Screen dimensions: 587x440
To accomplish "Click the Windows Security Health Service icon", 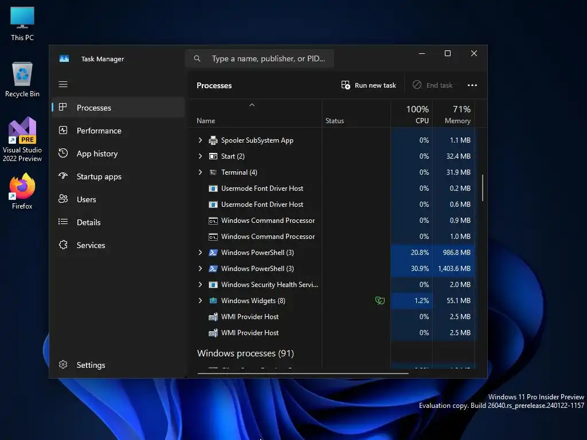I will [213, 285].
